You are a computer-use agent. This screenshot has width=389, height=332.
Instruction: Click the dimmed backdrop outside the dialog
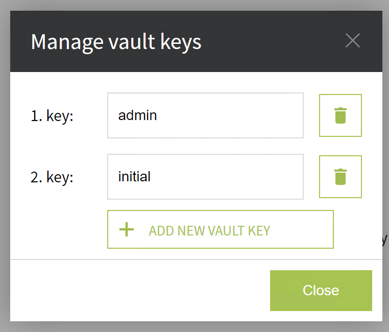194,327
